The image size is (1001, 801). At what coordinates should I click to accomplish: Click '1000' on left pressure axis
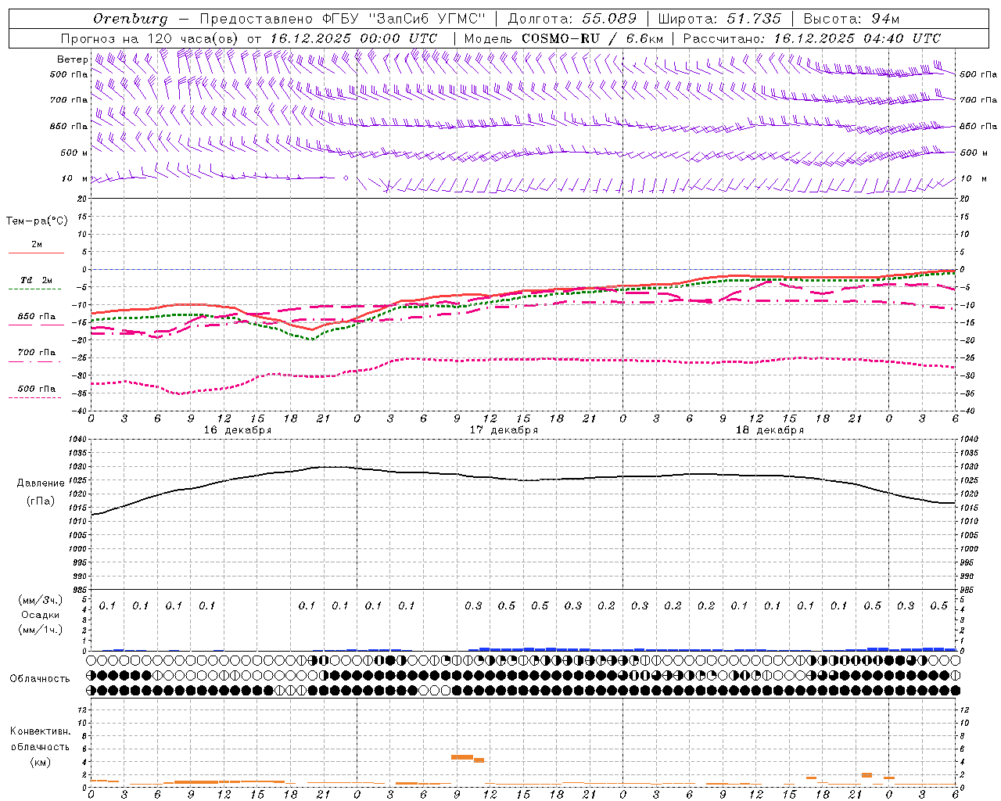77,549
